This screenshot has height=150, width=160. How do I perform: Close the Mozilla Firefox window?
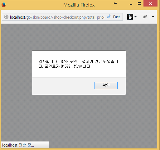pyautogui.click(x=150, y=3)
